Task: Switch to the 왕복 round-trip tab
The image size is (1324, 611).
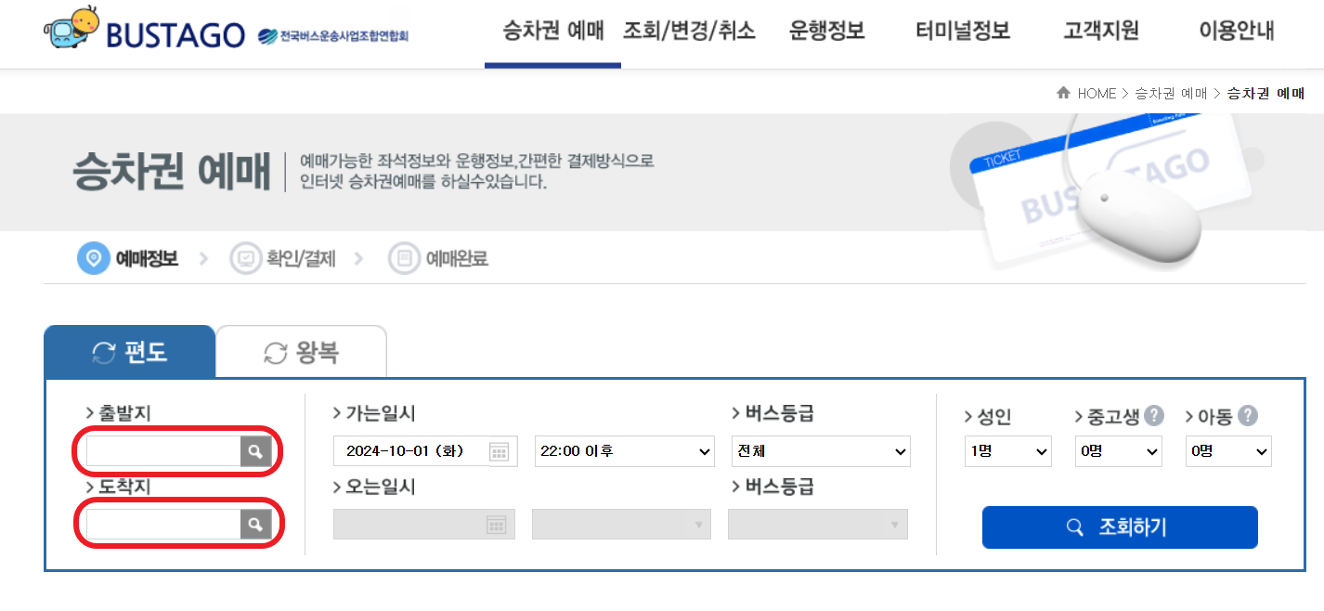Action: pos(301,350)
